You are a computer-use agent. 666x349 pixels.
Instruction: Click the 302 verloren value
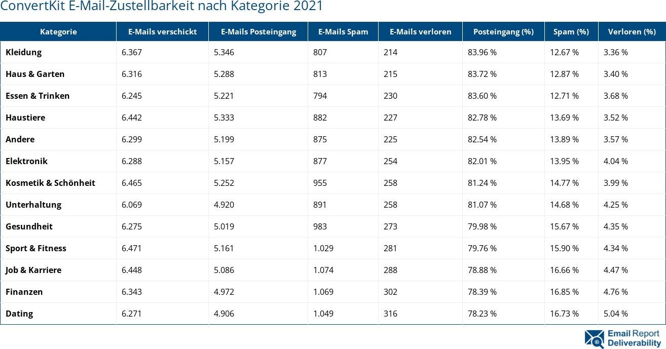pos(390,292)
